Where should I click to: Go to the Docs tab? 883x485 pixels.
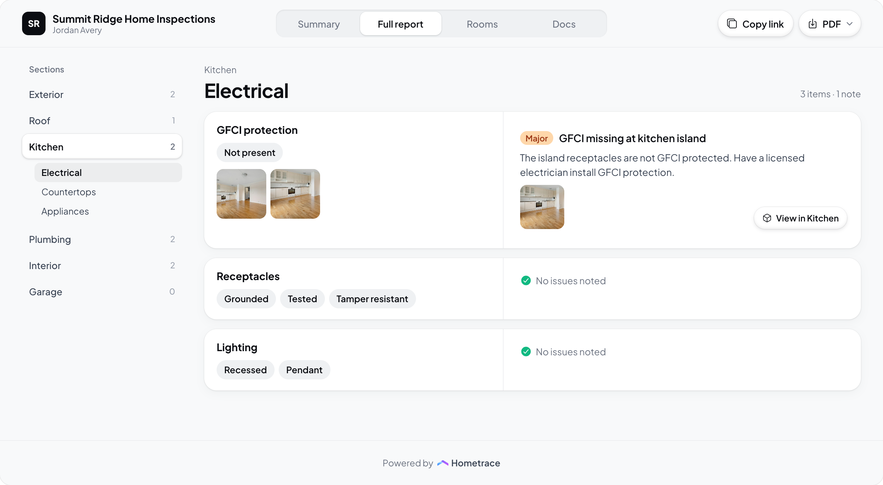(564, 24)
